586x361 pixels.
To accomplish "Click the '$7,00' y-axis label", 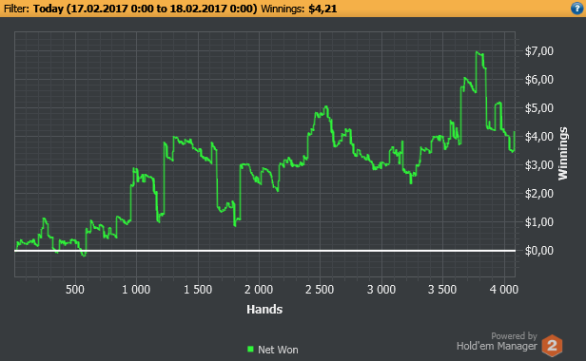I will point(538,51).
